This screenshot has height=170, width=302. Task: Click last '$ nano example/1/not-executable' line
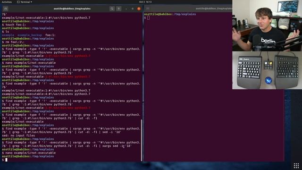pos(29,153)
